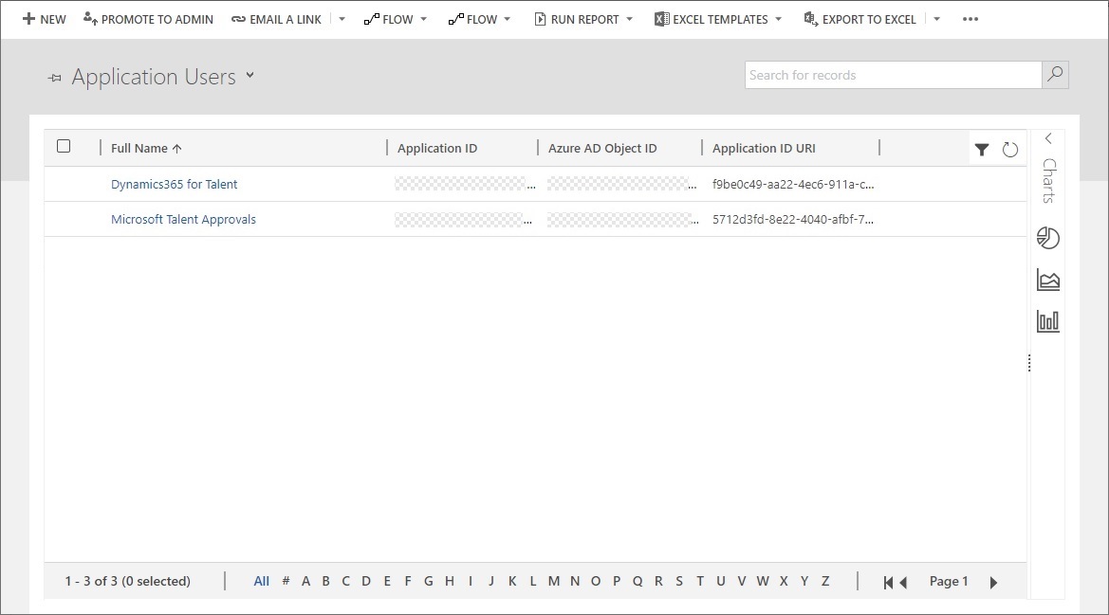
Task: Sort by the Azure AD Object ID column
Action: [x=602, y=148]
